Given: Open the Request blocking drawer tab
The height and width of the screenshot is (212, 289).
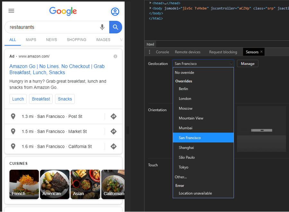Looking at the screenshot, I should pyautogui.click(x=223, y=52).
